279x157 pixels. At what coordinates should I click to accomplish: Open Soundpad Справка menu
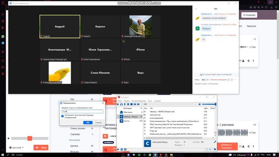tap(157, 101)
